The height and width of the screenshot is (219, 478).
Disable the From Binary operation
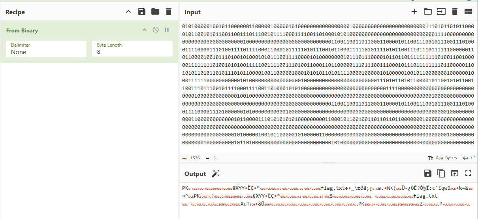[156, 30]
